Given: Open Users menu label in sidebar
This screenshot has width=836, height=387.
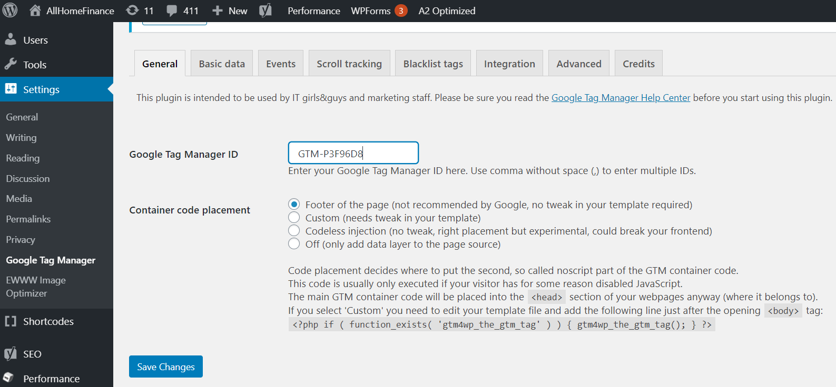Looking at the screenshot, I should pyautogui.click(x=35, y=40).
